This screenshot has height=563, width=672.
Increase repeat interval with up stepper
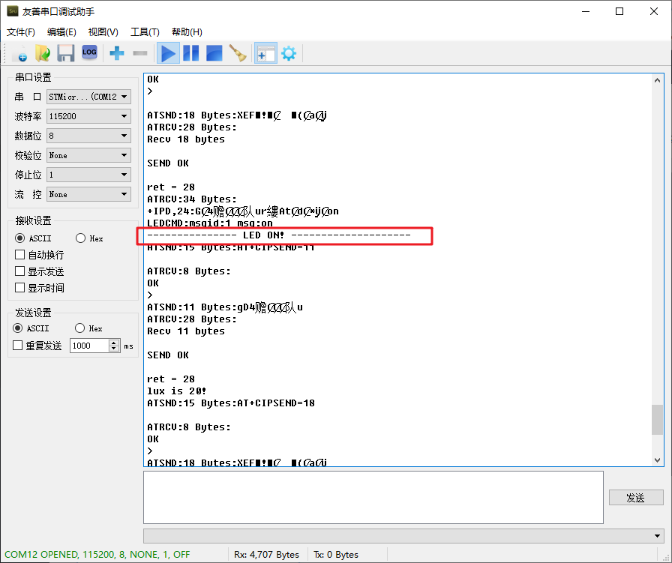114,343
